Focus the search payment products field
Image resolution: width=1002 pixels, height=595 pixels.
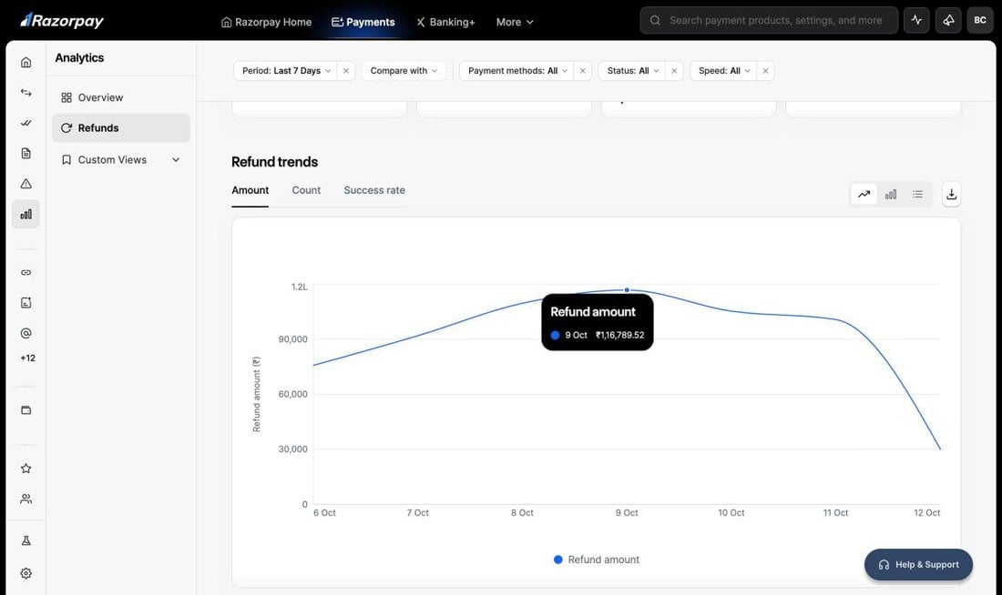(x=769, y=20)
